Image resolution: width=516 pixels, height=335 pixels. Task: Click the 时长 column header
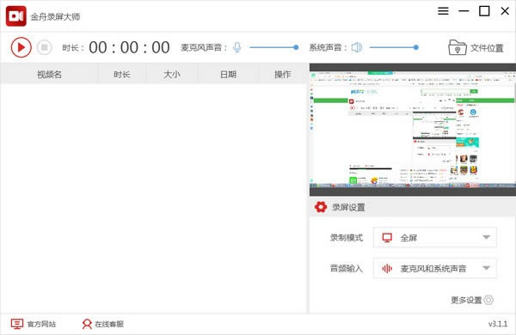[122, 74]
